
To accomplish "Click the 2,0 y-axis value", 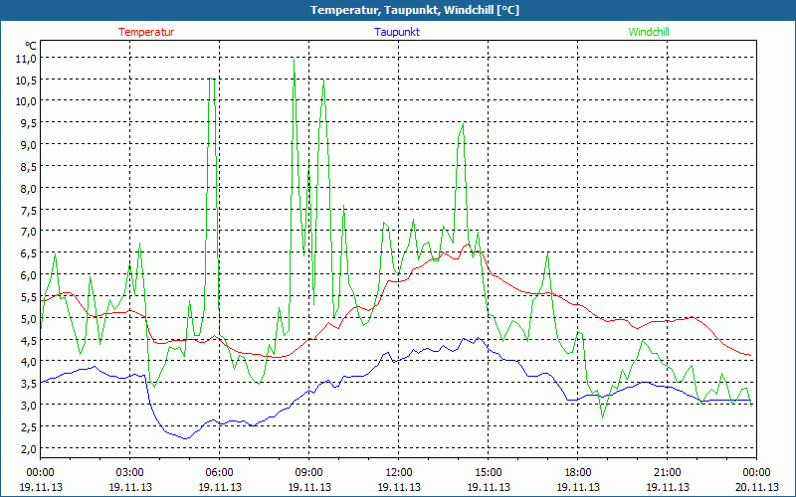I will (29, 449).
